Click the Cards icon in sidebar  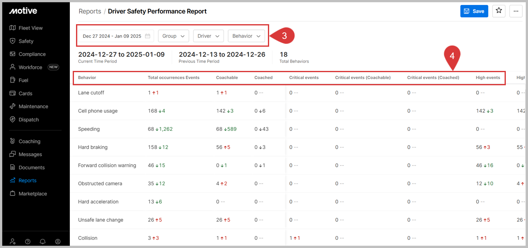(x=12, y=93)
